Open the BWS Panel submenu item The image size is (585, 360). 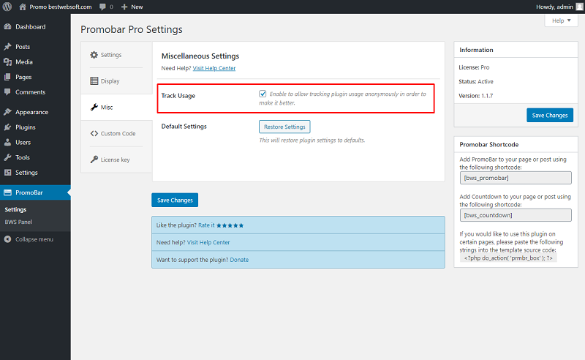[18, 222]
